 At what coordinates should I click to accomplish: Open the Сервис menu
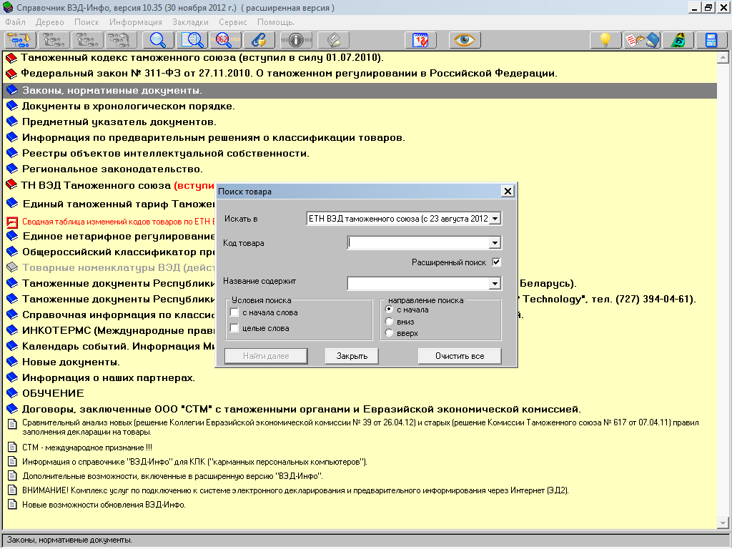click(232, 22)
